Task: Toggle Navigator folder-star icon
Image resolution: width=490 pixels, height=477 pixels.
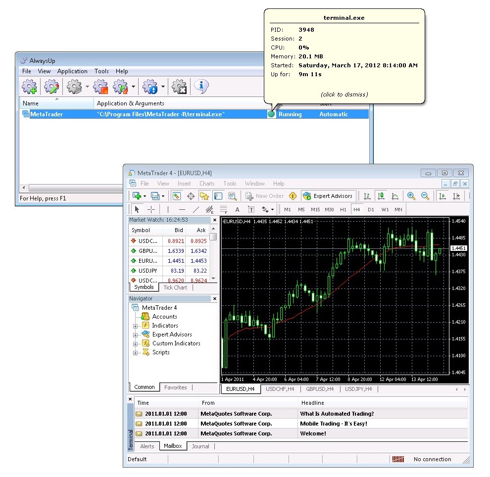Action: pyautogui.click(x=204, y=196)
